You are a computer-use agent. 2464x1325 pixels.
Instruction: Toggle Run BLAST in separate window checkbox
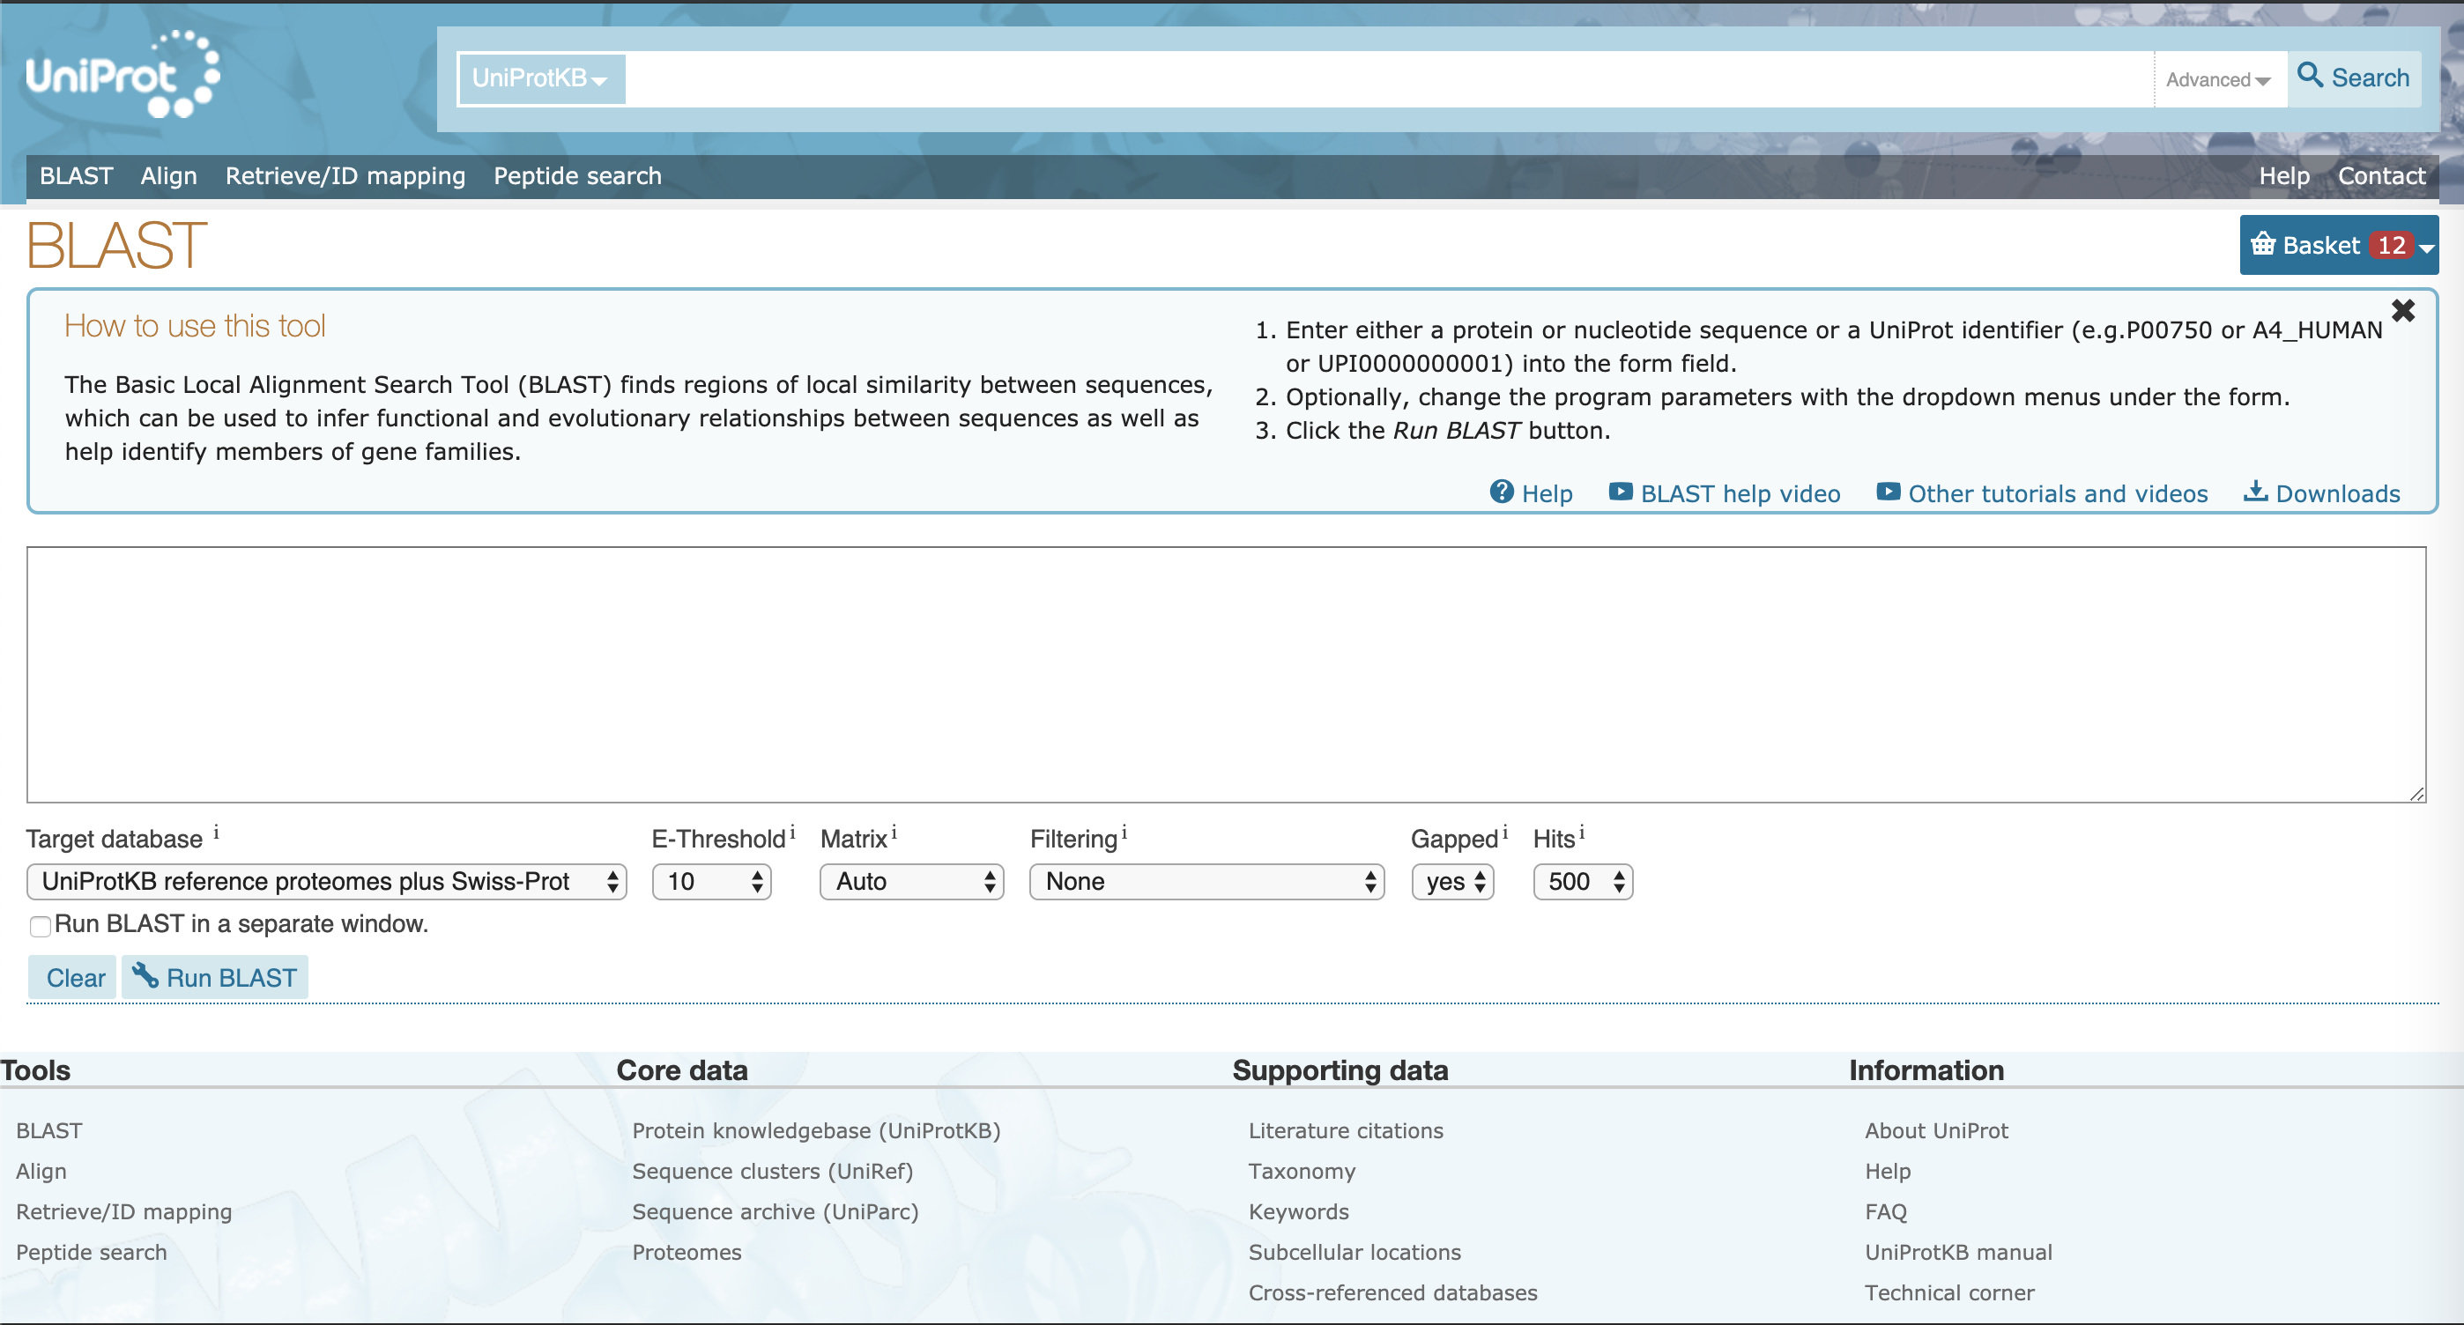point(36,925)
